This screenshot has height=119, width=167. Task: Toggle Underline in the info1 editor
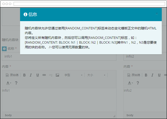pyautogui.click(x=37, y=75)
